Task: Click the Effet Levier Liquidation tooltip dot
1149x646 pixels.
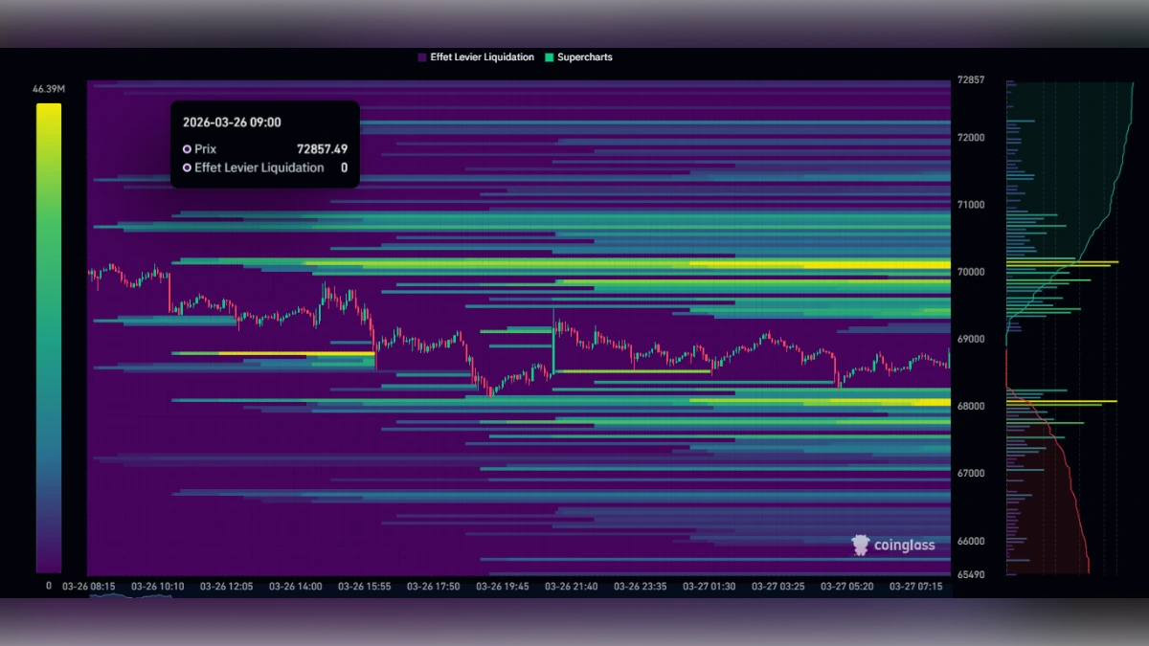Action: 186,167
